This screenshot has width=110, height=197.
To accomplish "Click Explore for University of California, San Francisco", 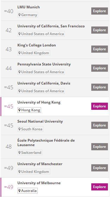I will [x=100, y=30].
